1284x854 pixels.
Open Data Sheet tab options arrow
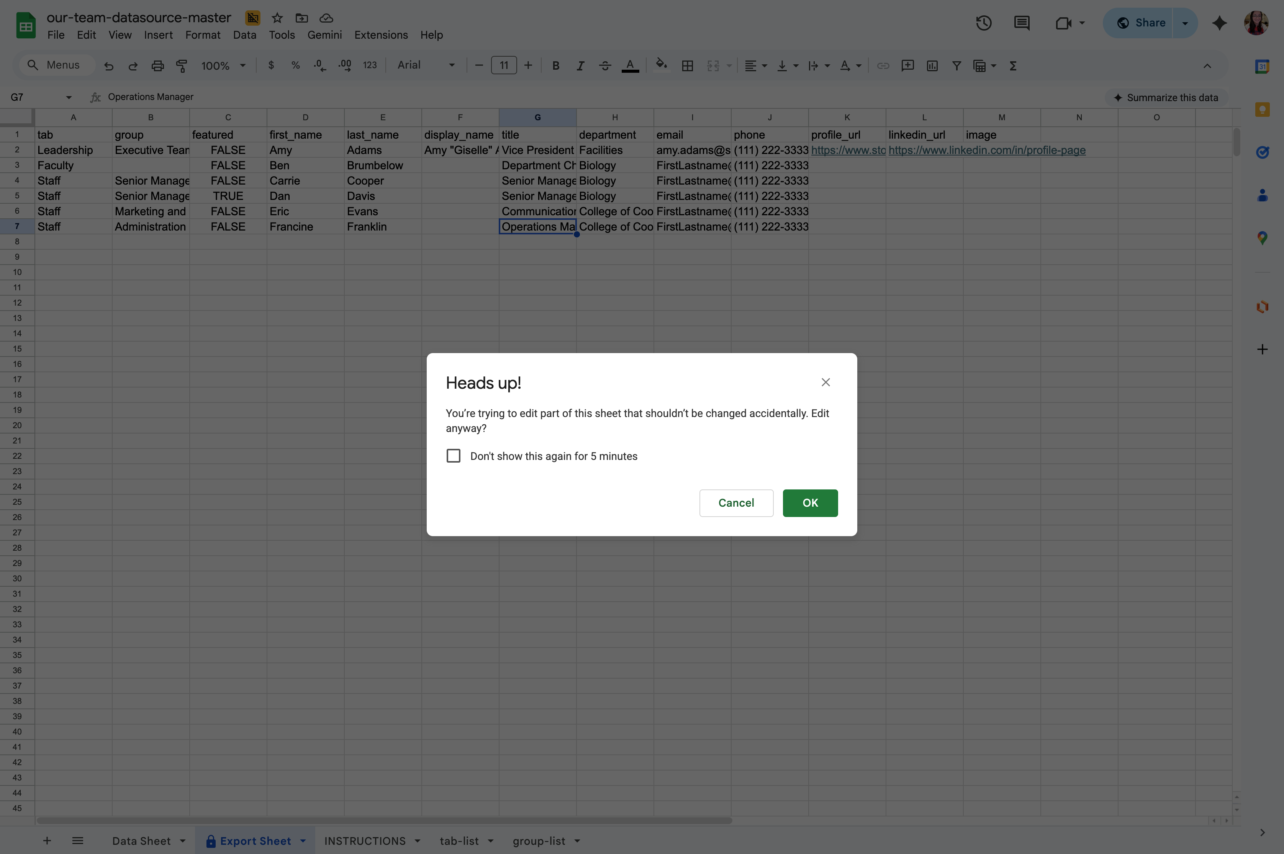click(182, 841)
